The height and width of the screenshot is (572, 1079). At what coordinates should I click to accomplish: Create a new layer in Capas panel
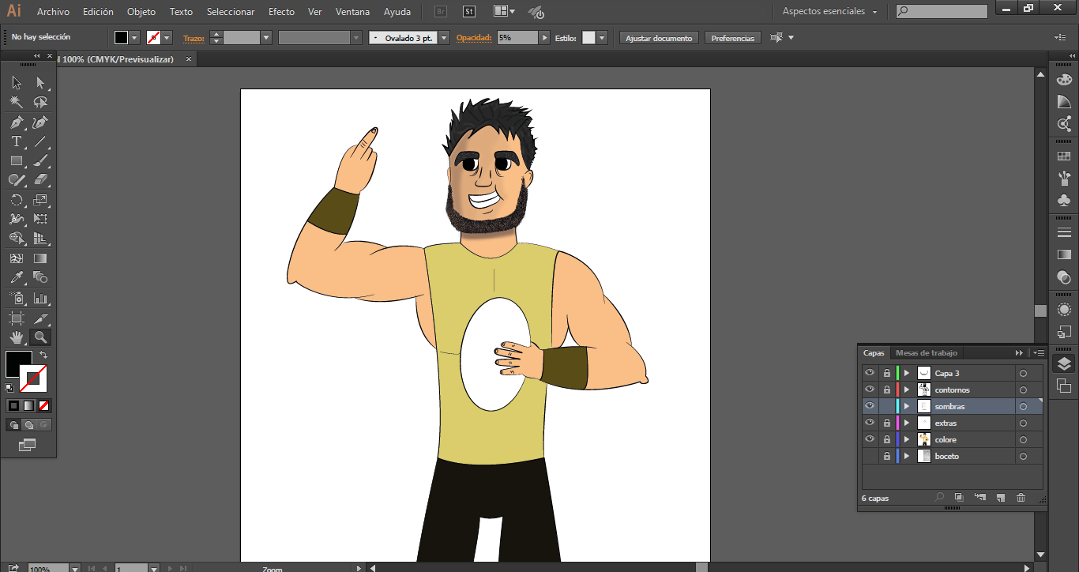[1000, 498]
